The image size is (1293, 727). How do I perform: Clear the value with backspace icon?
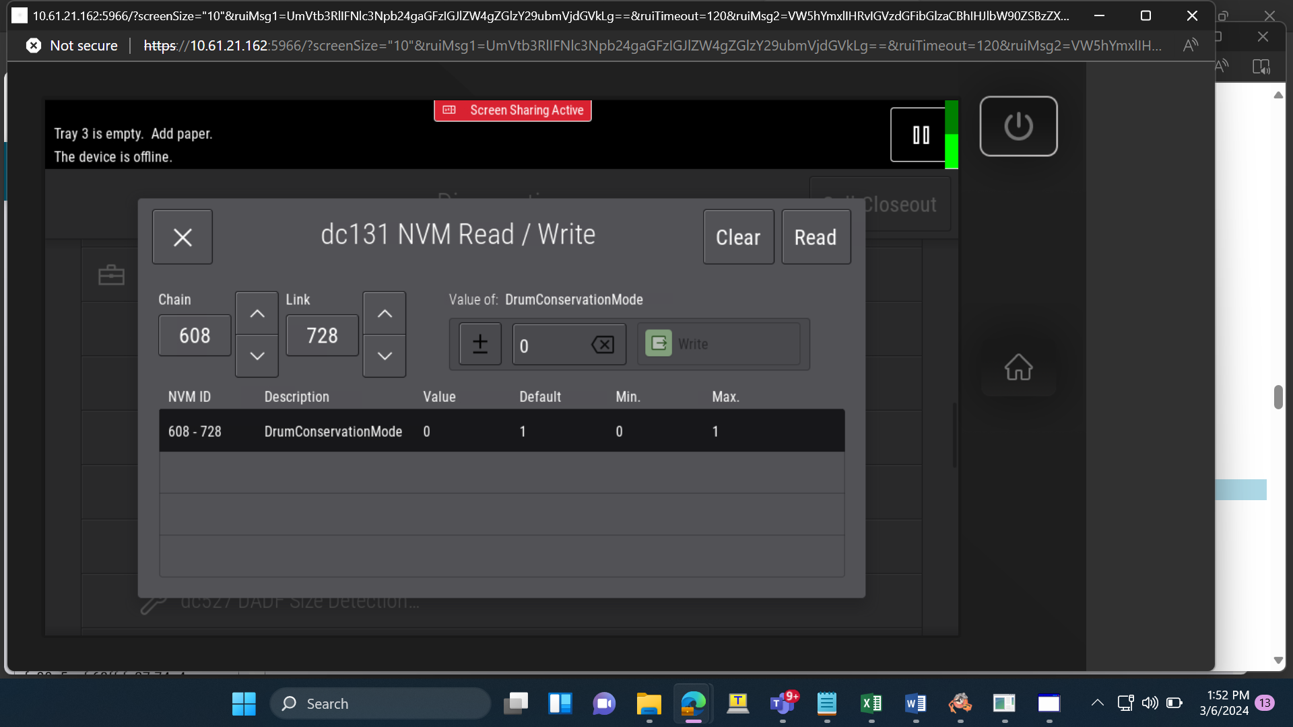tap(602, 345)
